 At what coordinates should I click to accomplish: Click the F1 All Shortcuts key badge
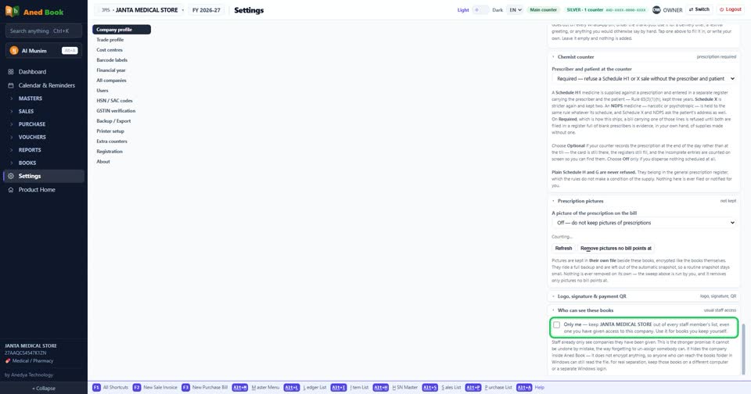[x=96, y=387]
